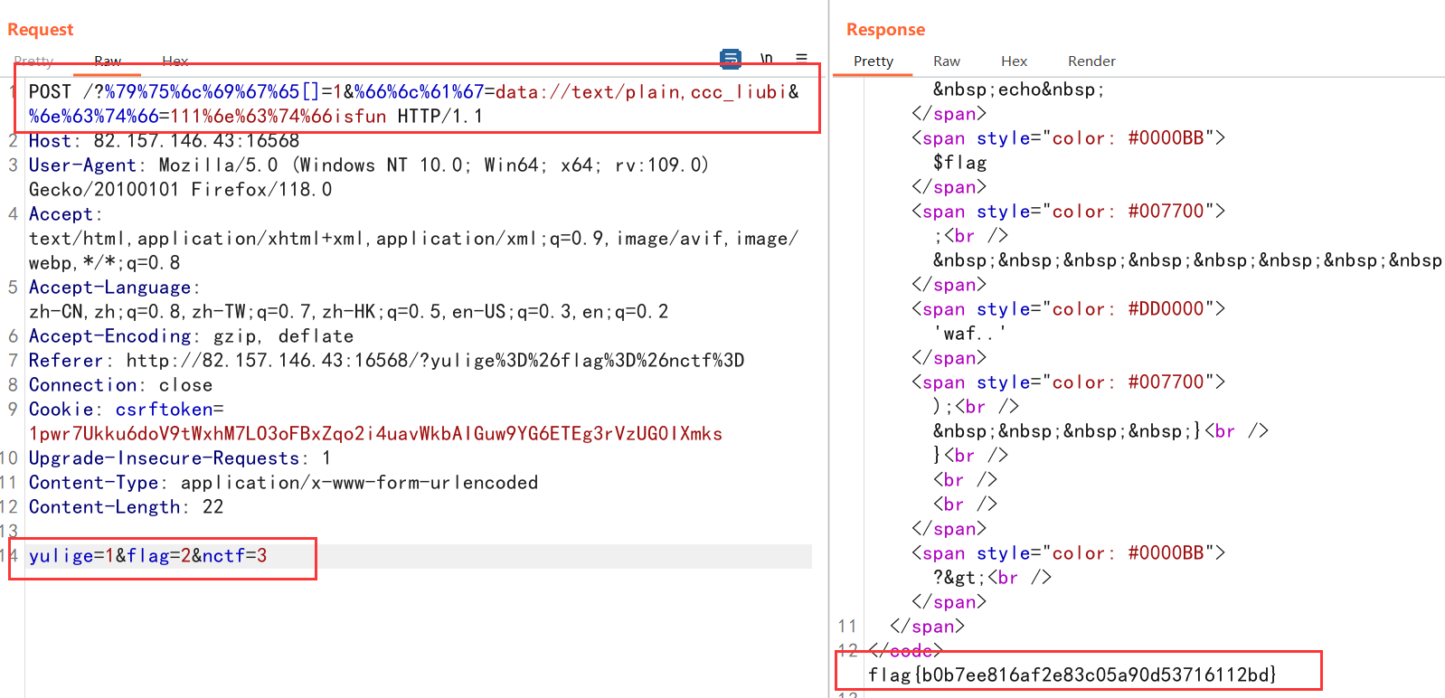
Task: Click the Accept-Encoding gzip, deflate line
Action: point(191,336)
